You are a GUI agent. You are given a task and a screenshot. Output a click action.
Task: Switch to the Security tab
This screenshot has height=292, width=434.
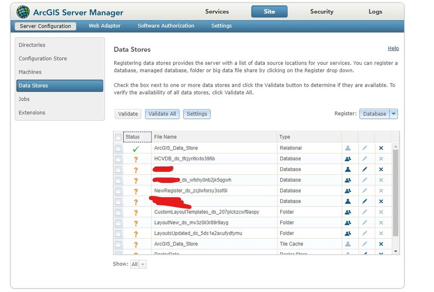click(x=321, y=12)
